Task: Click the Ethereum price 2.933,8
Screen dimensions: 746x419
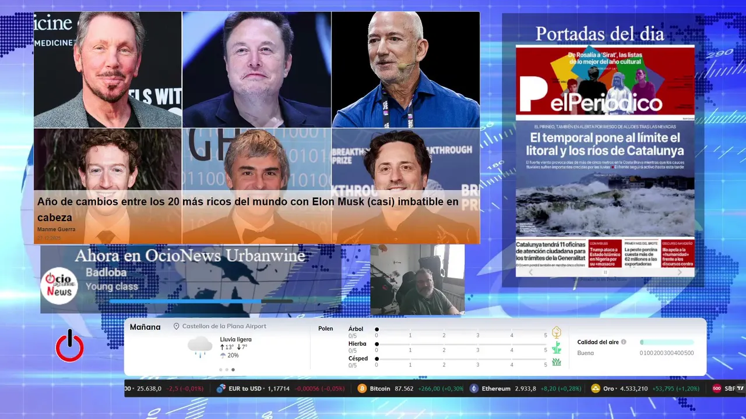Action: pos(526,388)
